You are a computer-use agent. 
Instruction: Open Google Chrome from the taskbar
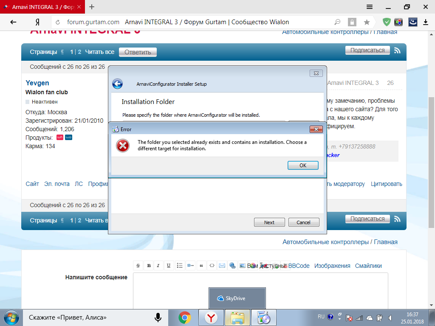[x=184, y=317]
